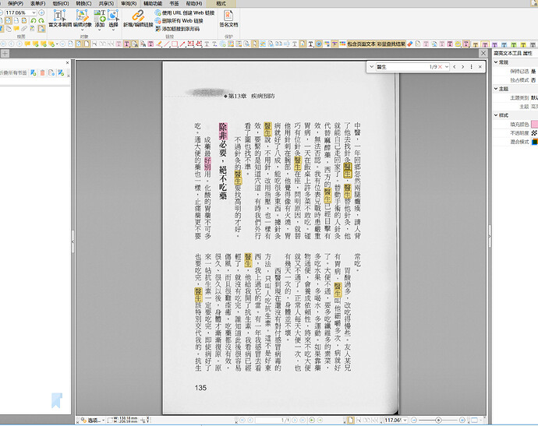Viewport: 538px width, 426px height.
Task: Click 添加链接到条形码 button
Action: [x=178, y=29]
